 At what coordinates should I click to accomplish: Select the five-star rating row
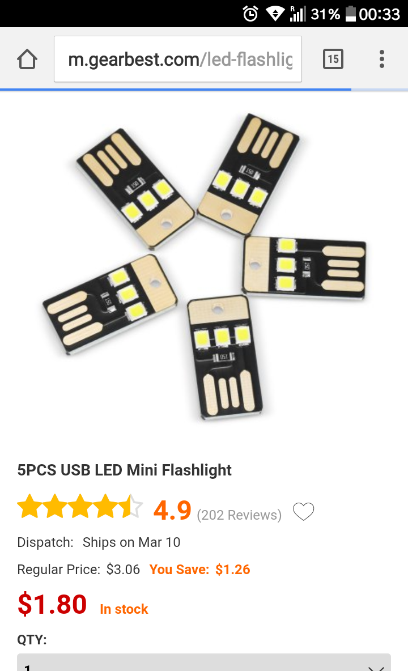point(80,506)
